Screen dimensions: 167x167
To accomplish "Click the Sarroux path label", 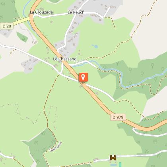I will (x=56, y=147).
